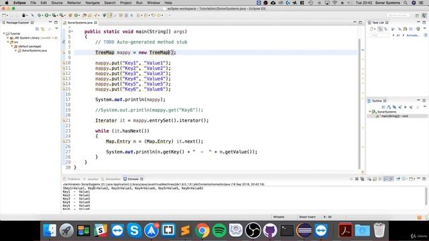Click the editor vertical scrollbar
429x241 pixels.
(359, 104)
